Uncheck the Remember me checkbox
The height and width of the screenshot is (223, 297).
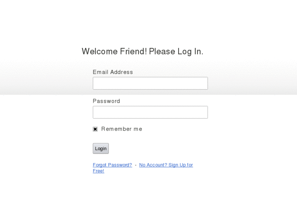click(x=95, y=129)
